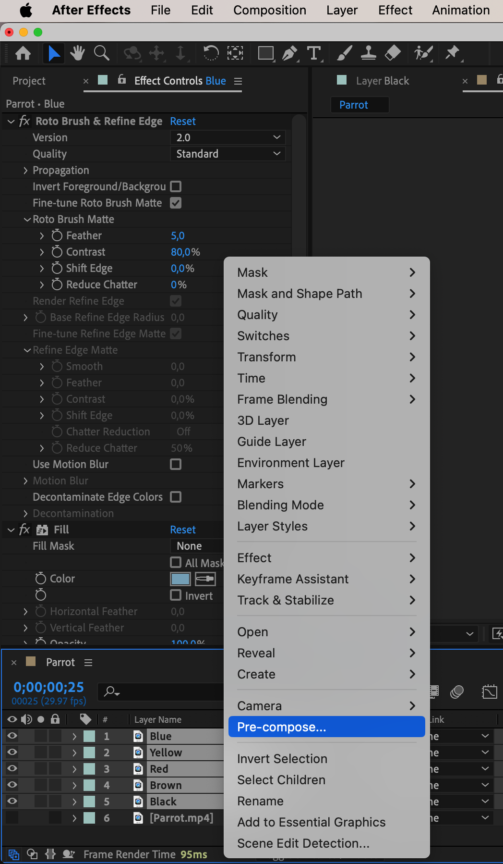Image resolution: width=503 pixels, height=864 pixels.
Task: Click the Feather value 5,0
Action: pyautogui.click(x=178, y=235)
